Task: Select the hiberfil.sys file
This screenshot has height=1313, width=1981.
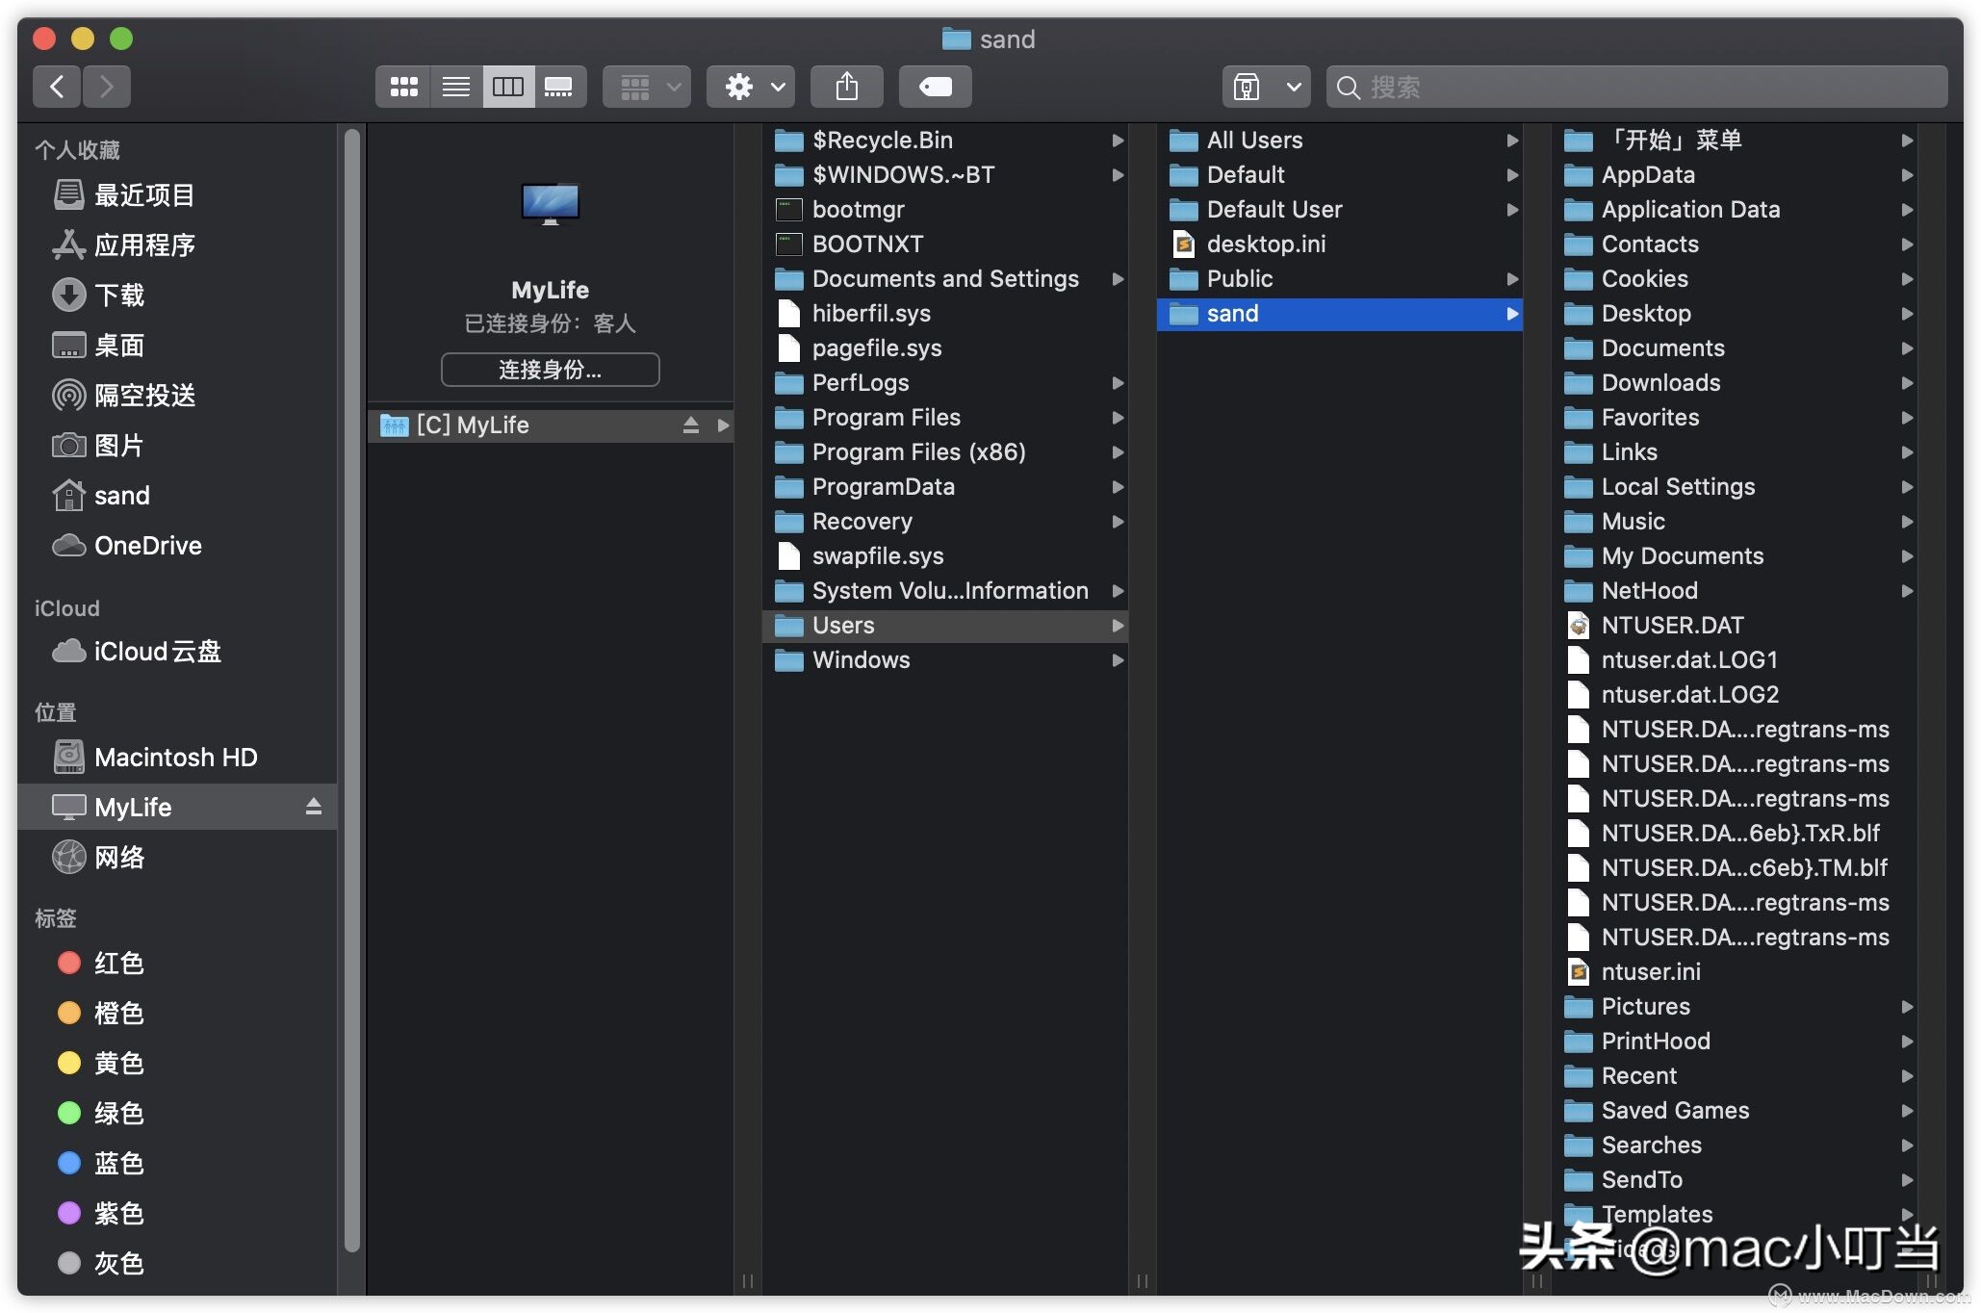Action: click(945, 314)
